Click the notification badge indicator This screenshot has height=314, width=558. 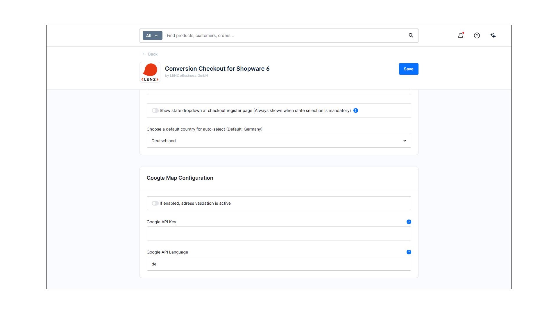463,33
